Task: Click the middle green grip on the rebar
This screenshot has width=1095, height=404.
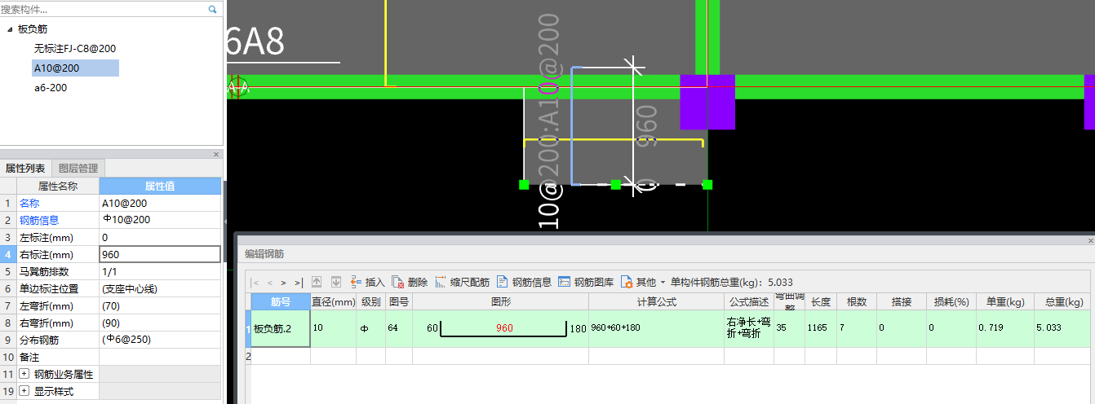Action: tap(616, 185)
